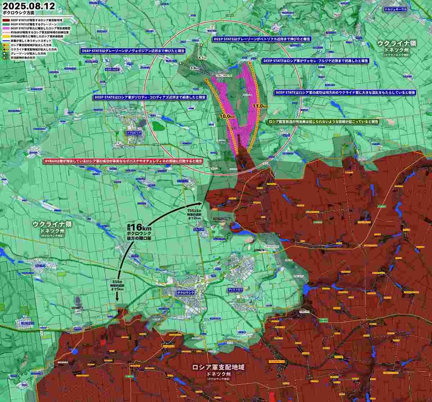Click the 11.0km distance marker

point(260,106)
